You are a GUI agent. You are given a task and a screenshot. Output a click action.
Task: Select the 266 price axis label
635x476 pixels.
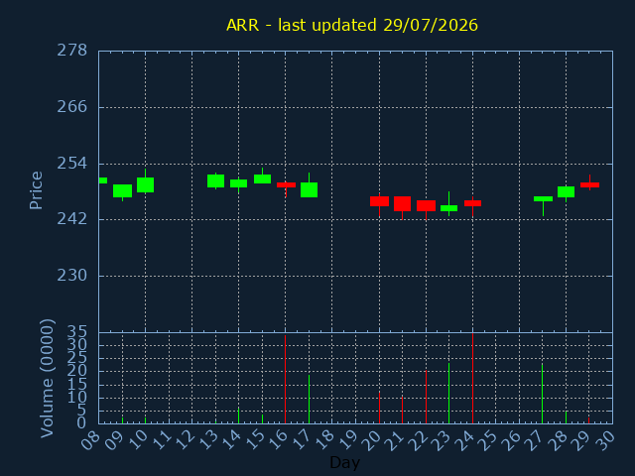pos(71,107)
